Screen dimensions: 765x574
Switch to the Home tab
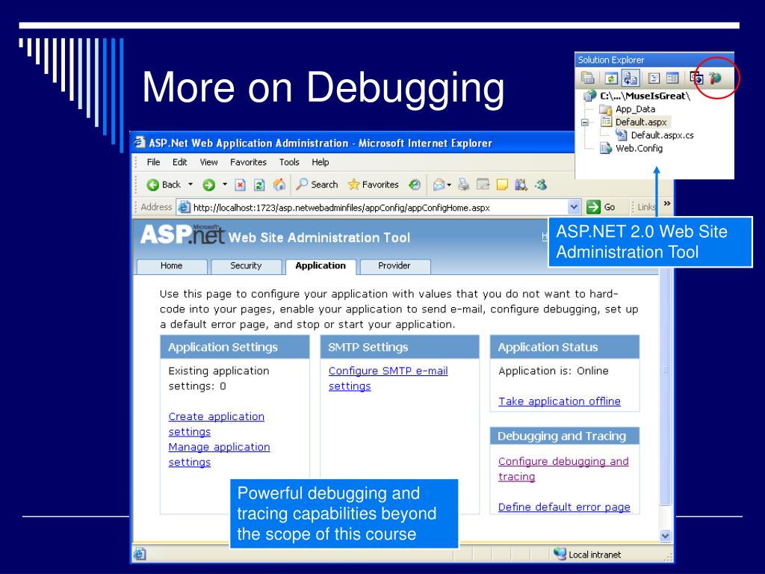click(172, 266)
